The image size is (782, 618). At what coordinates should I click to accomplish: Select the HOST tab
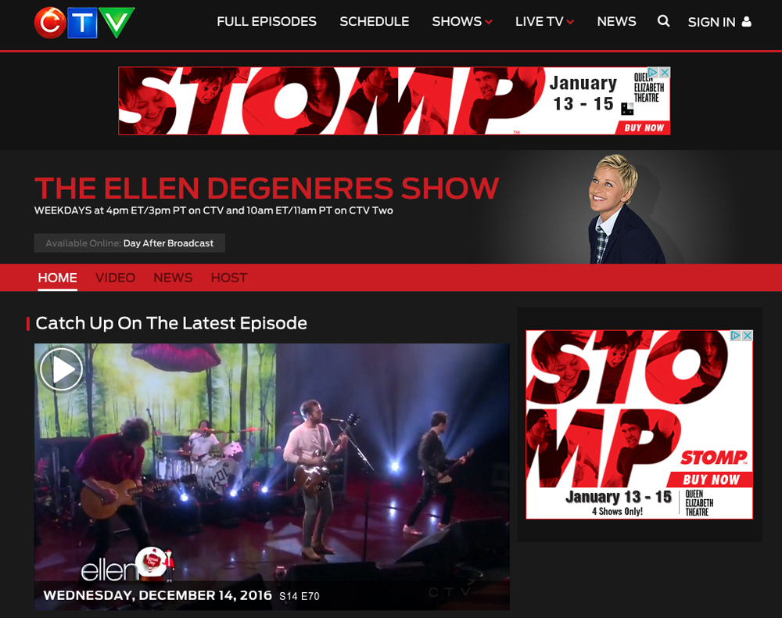[229, 278]
